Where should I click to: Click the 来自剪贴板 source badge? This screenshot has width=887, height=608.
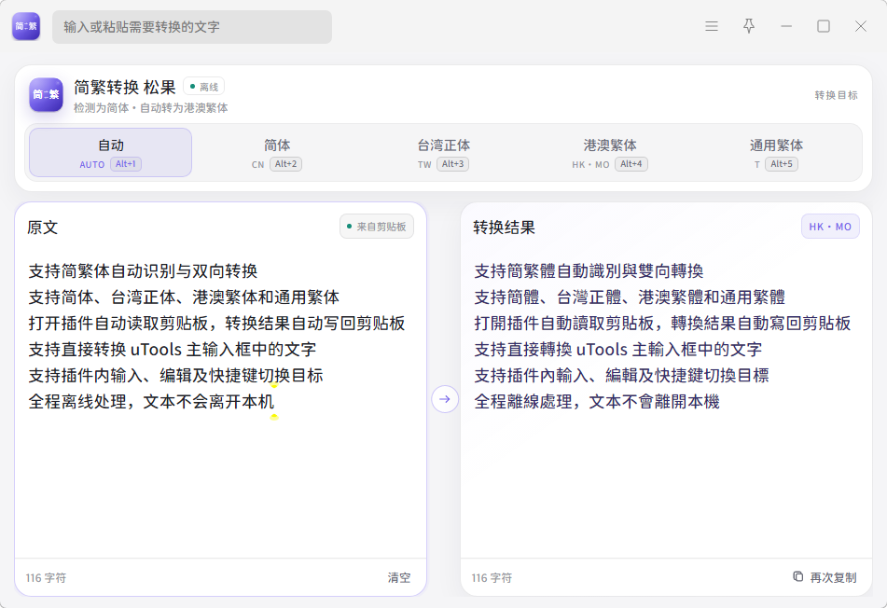(x=376, y=227)
